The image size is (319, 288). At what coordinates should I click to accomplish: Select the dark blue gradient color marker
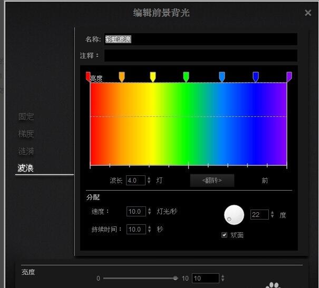(x=256, y=77)
